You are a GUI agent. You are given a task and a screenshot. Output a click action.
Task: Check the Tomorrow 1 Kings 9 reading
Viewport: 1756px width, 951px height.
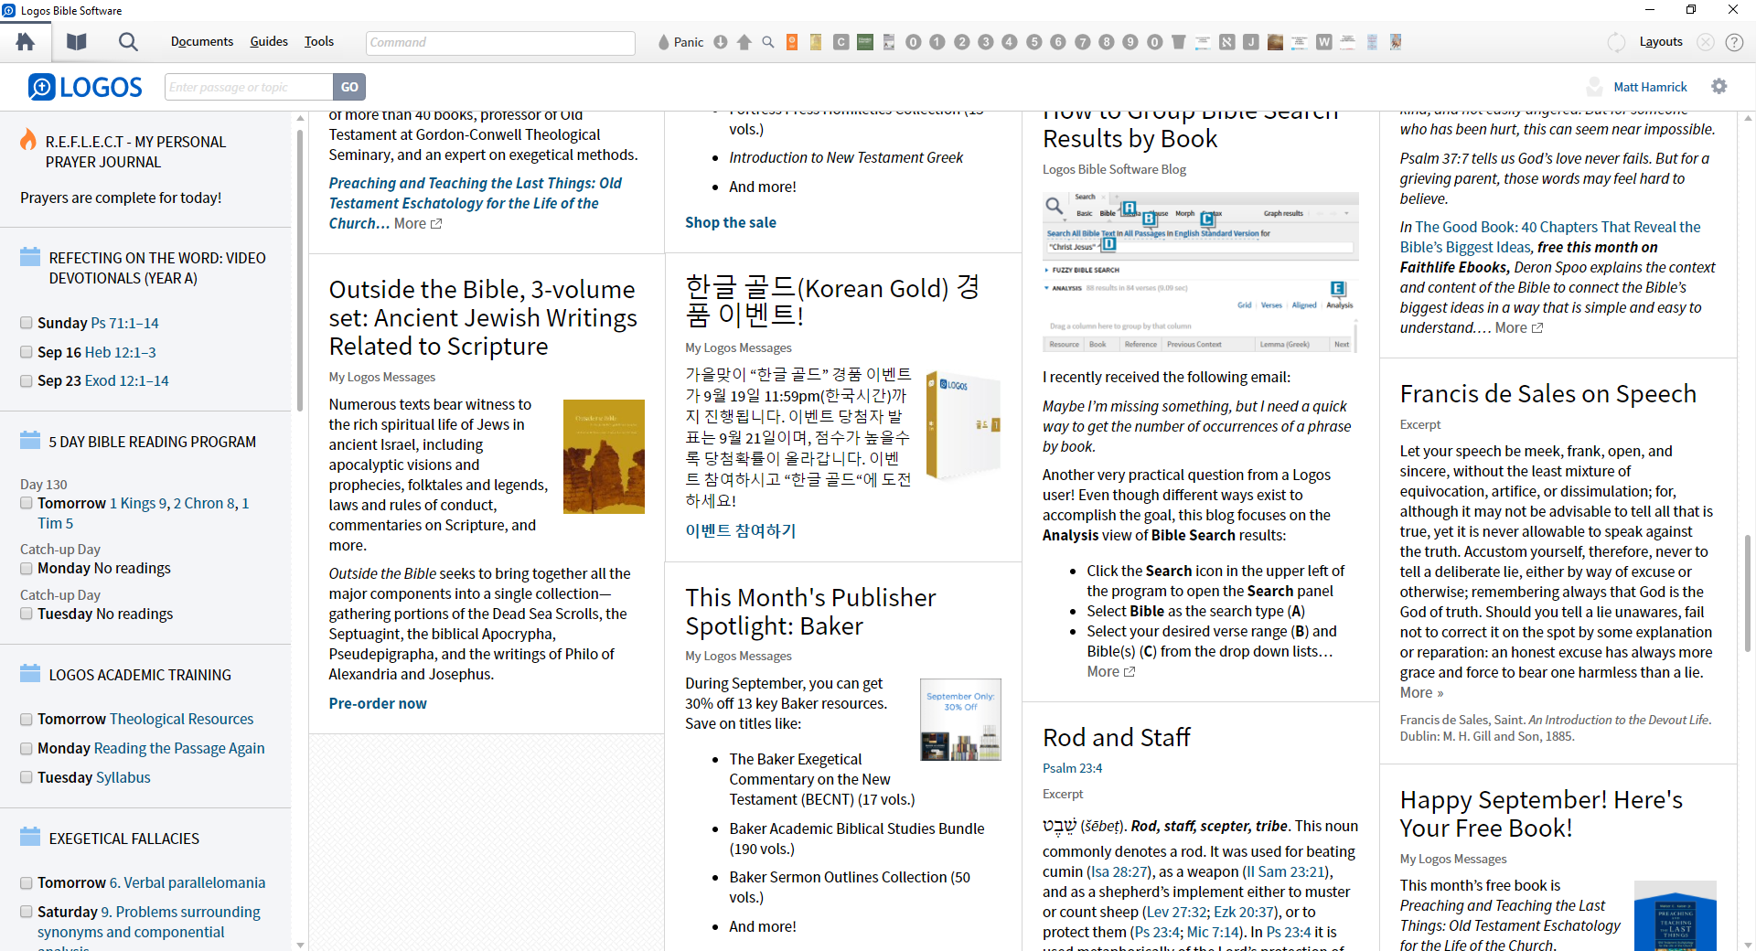tap(27, 503)
